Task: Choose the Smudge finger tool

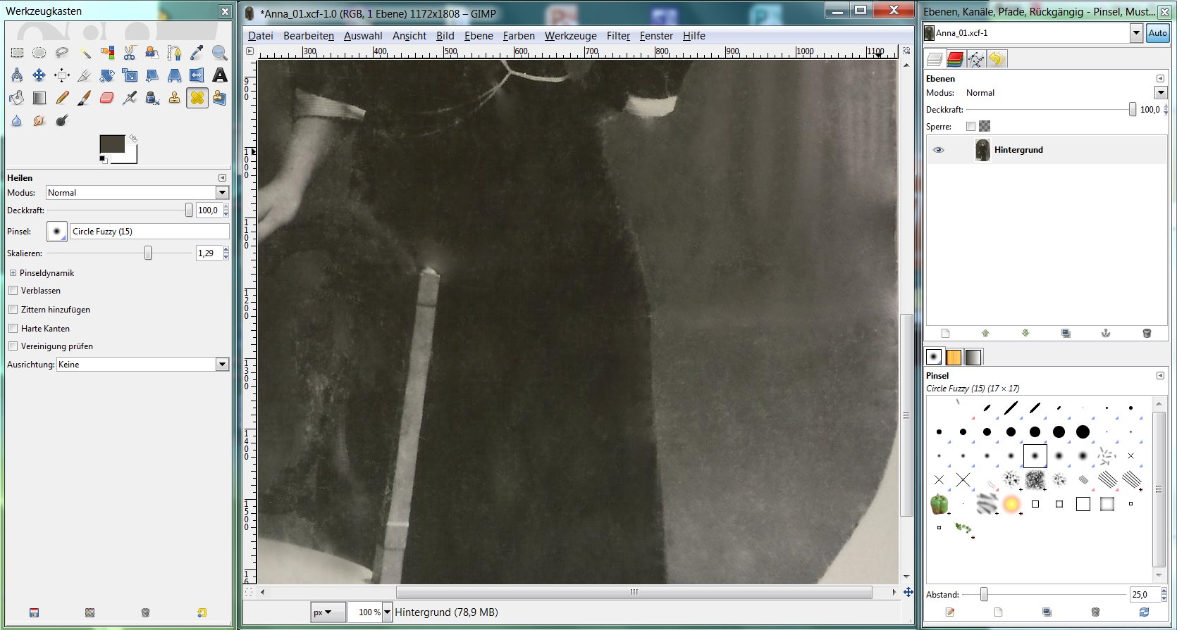Action: pyautogui.click(x=39, y=120)
